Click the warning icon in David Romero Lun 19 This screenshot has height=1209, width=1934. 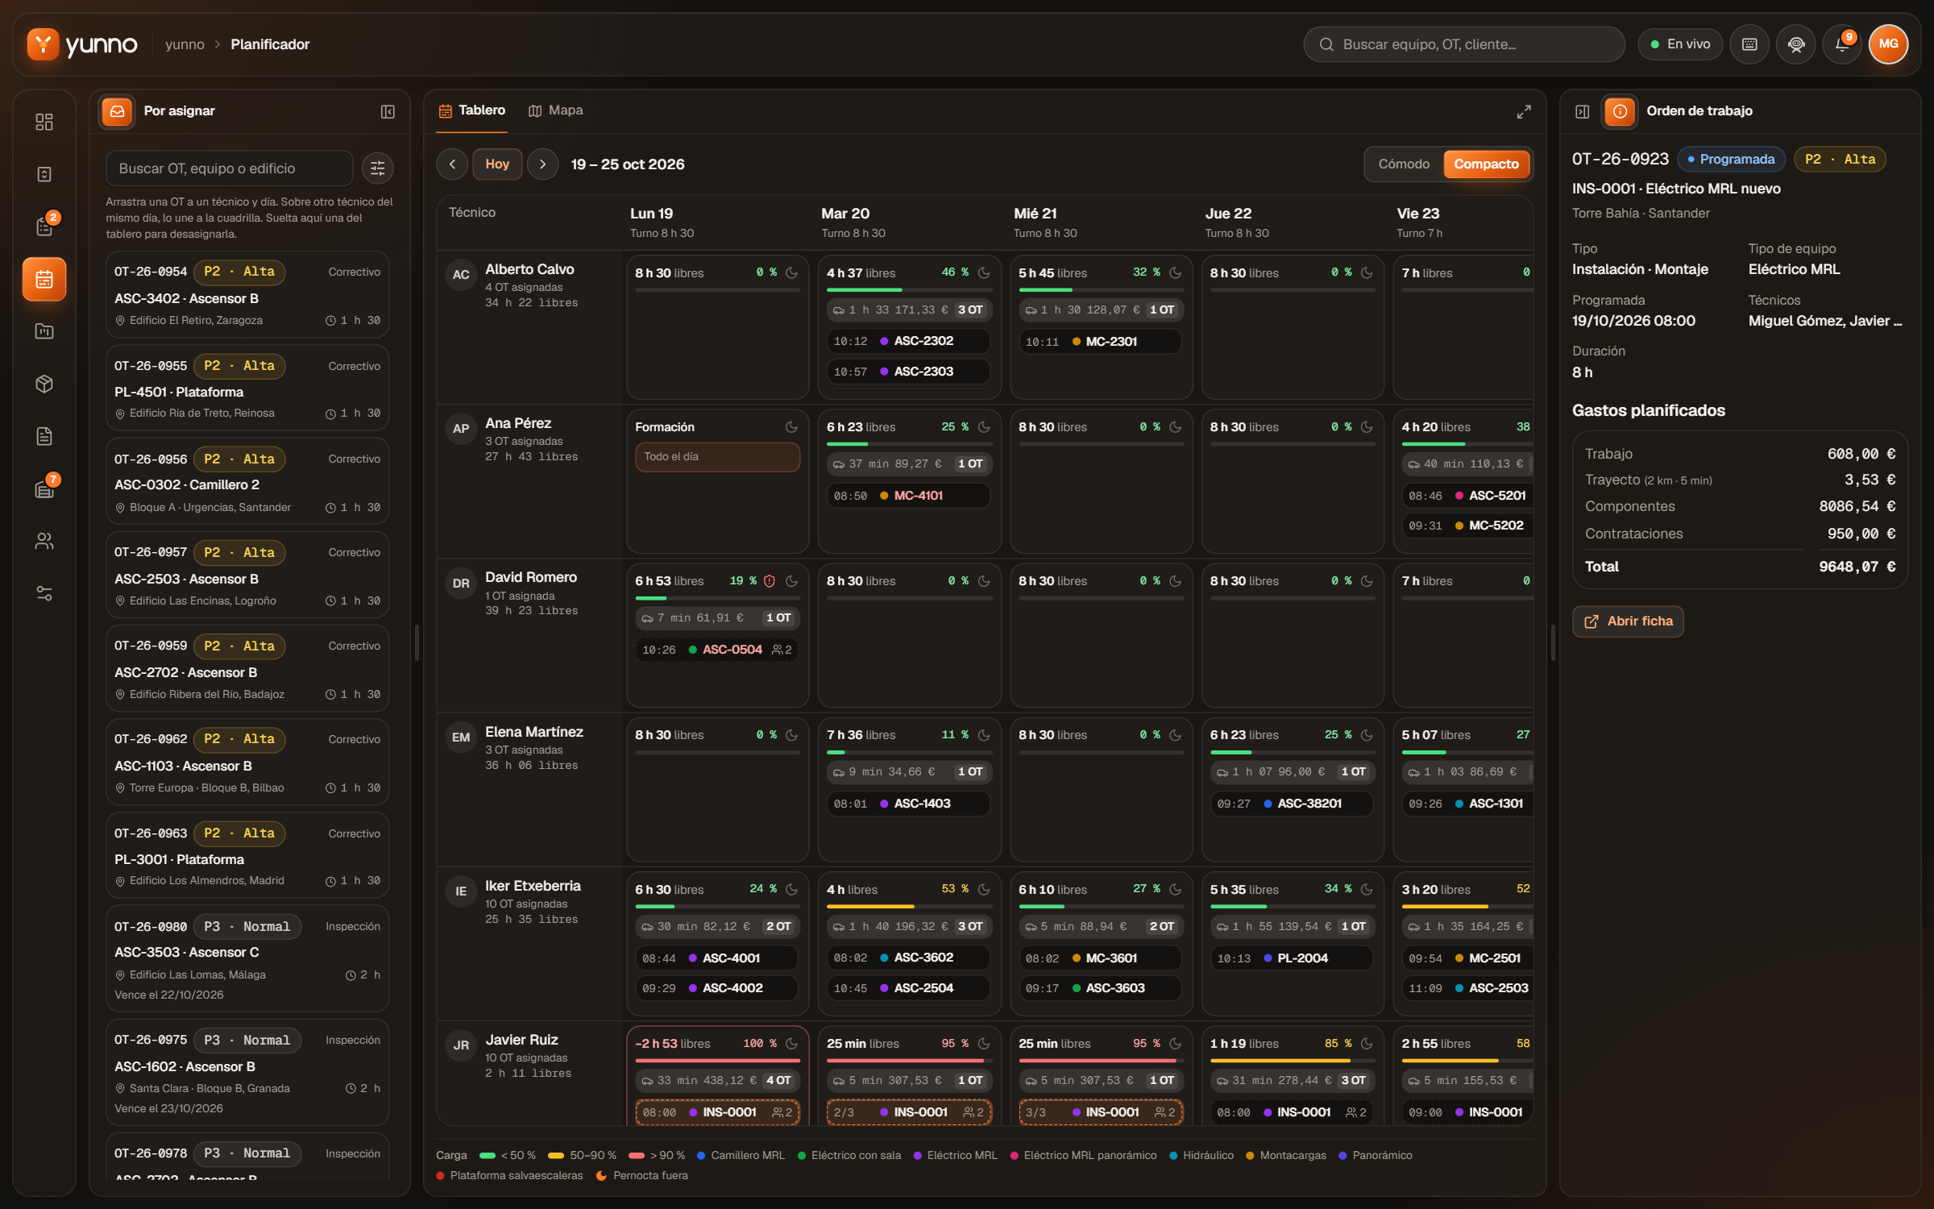coord(770,581)
